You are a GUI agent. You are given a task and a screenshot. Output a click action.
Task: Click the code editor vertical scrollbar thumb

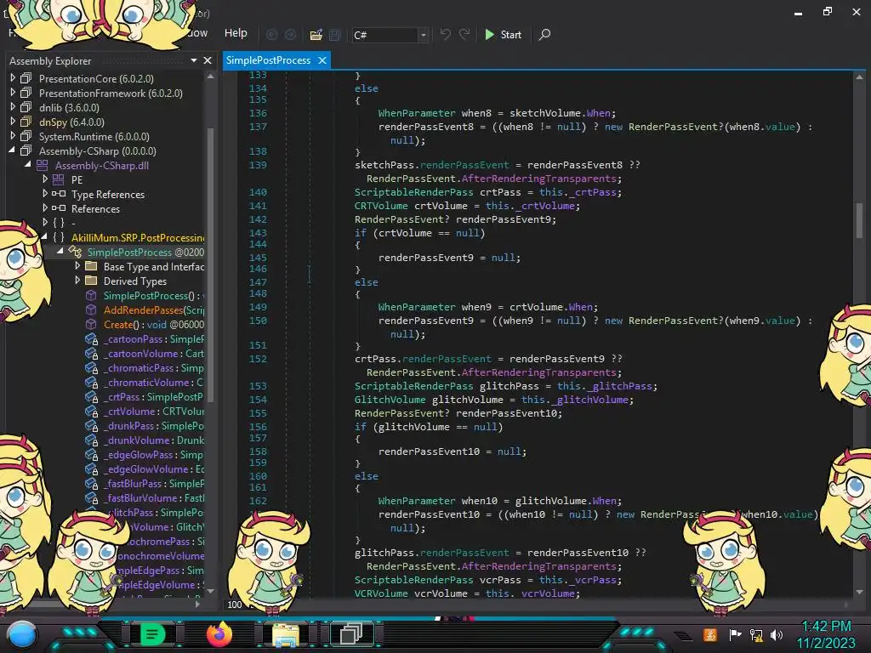[859, 220]
